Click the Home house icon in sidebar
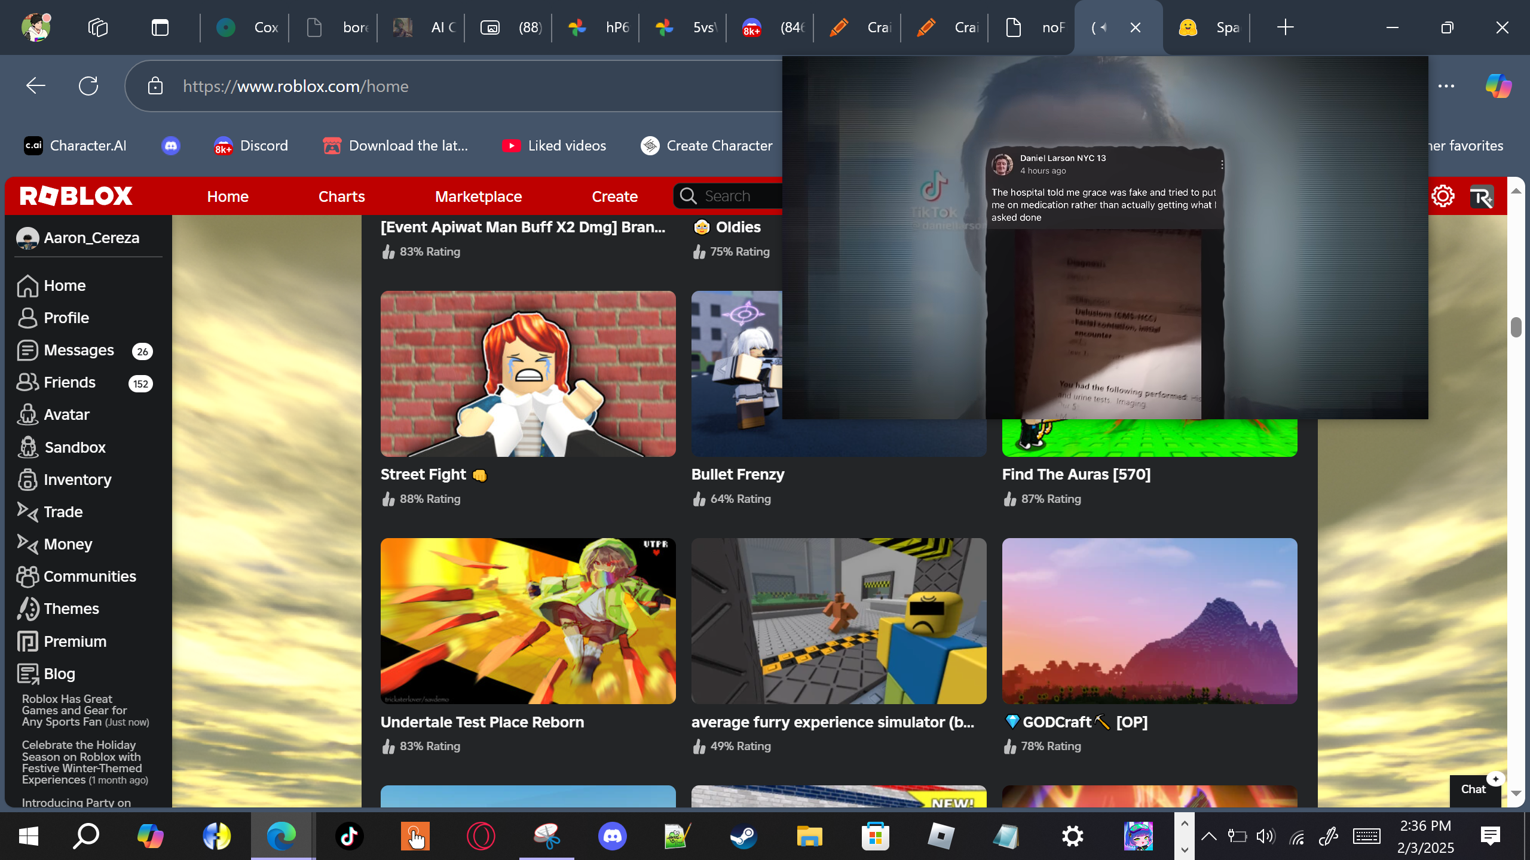1530x860 pixels. coord(27,285)
